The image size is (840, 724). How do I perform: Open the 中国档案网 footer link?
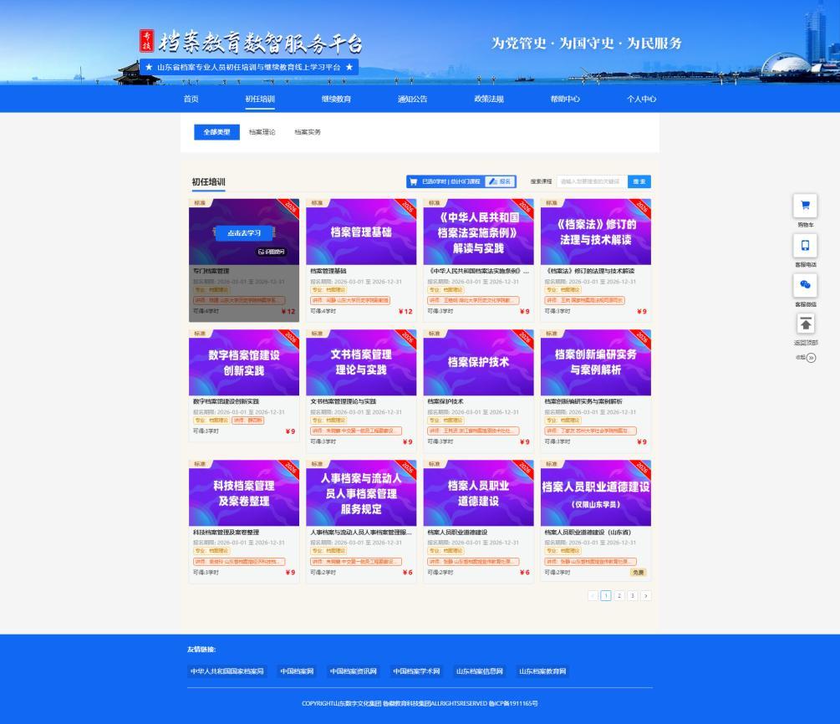pyautogui.click(x=297, y=671)
